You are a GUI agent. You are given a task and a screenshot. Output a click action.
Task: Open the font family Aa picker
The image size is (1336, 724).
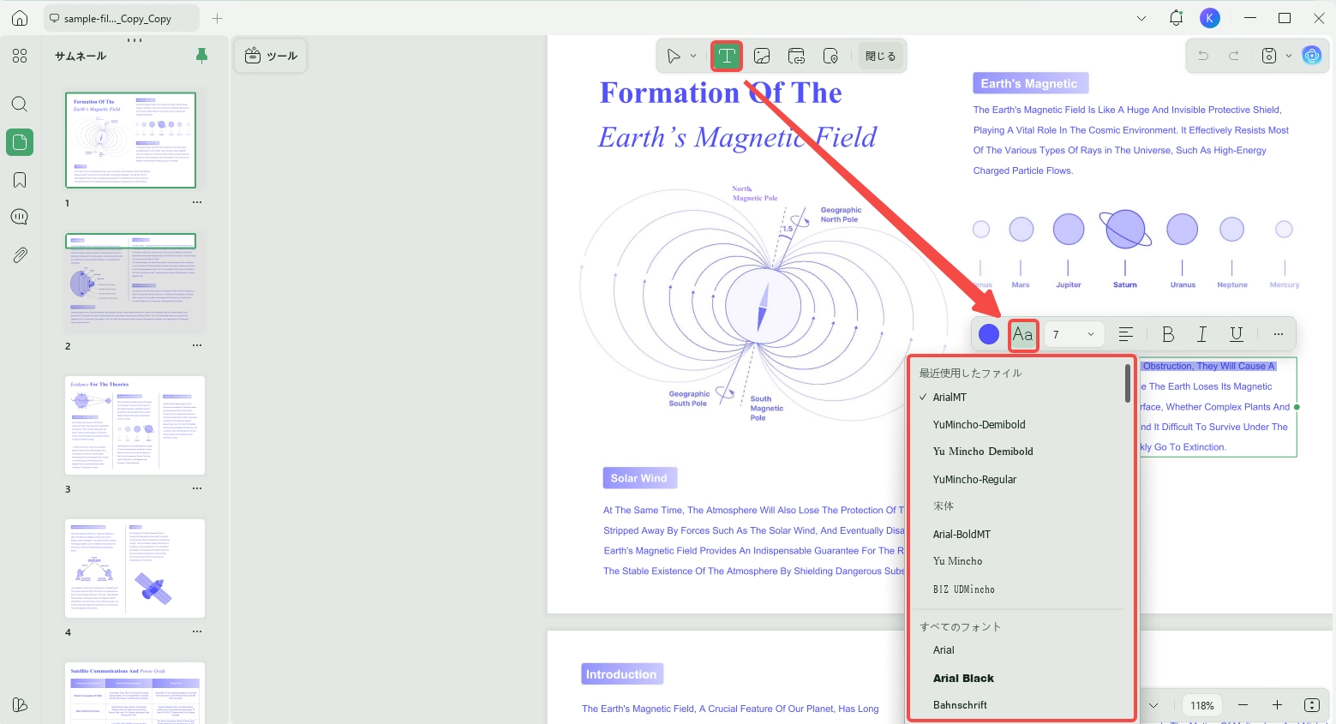click(x=1023, y=334)
